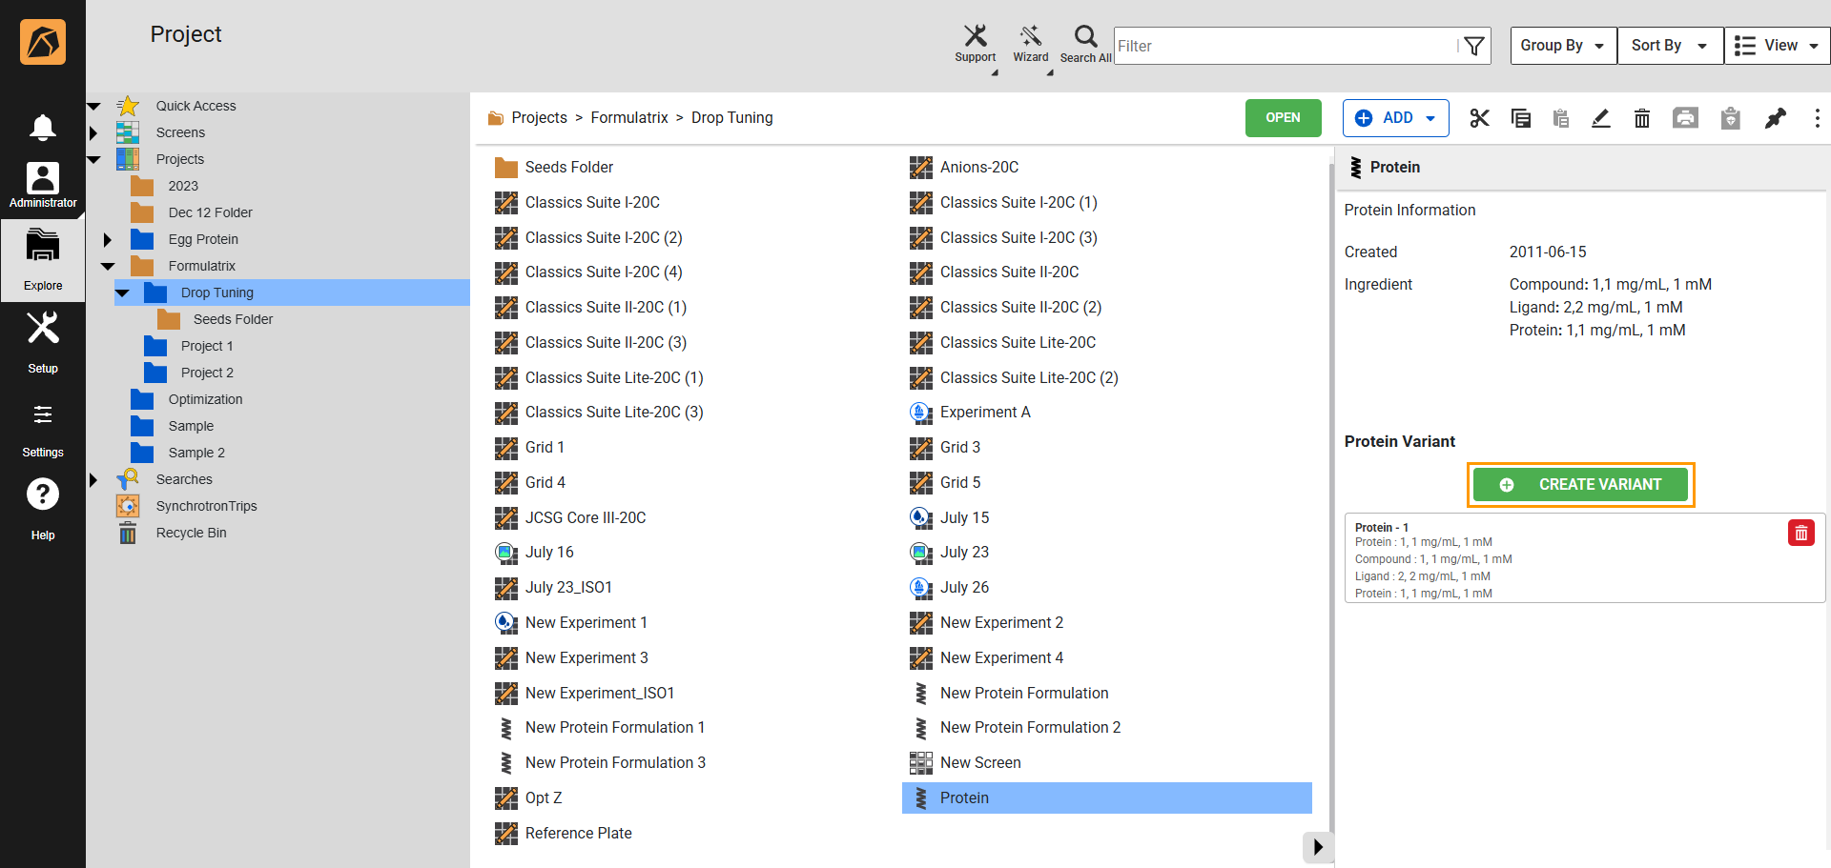
Task: Click into the Filter input field
Action: tap(1285, 46)
